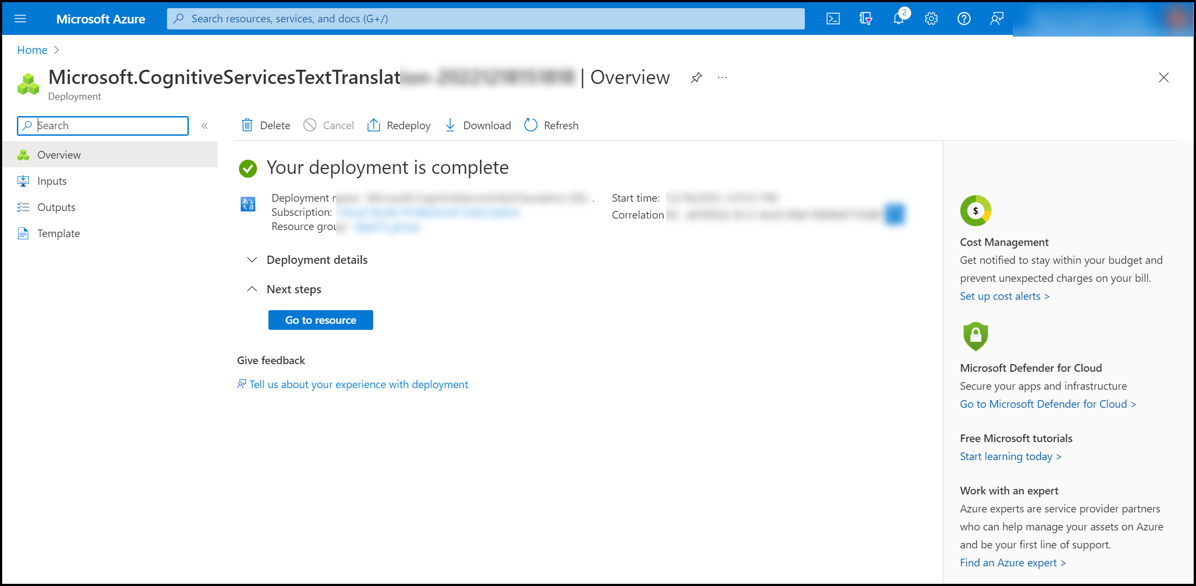Focus the left menu Search field
Screen dimensions: 1196x586
103,126
